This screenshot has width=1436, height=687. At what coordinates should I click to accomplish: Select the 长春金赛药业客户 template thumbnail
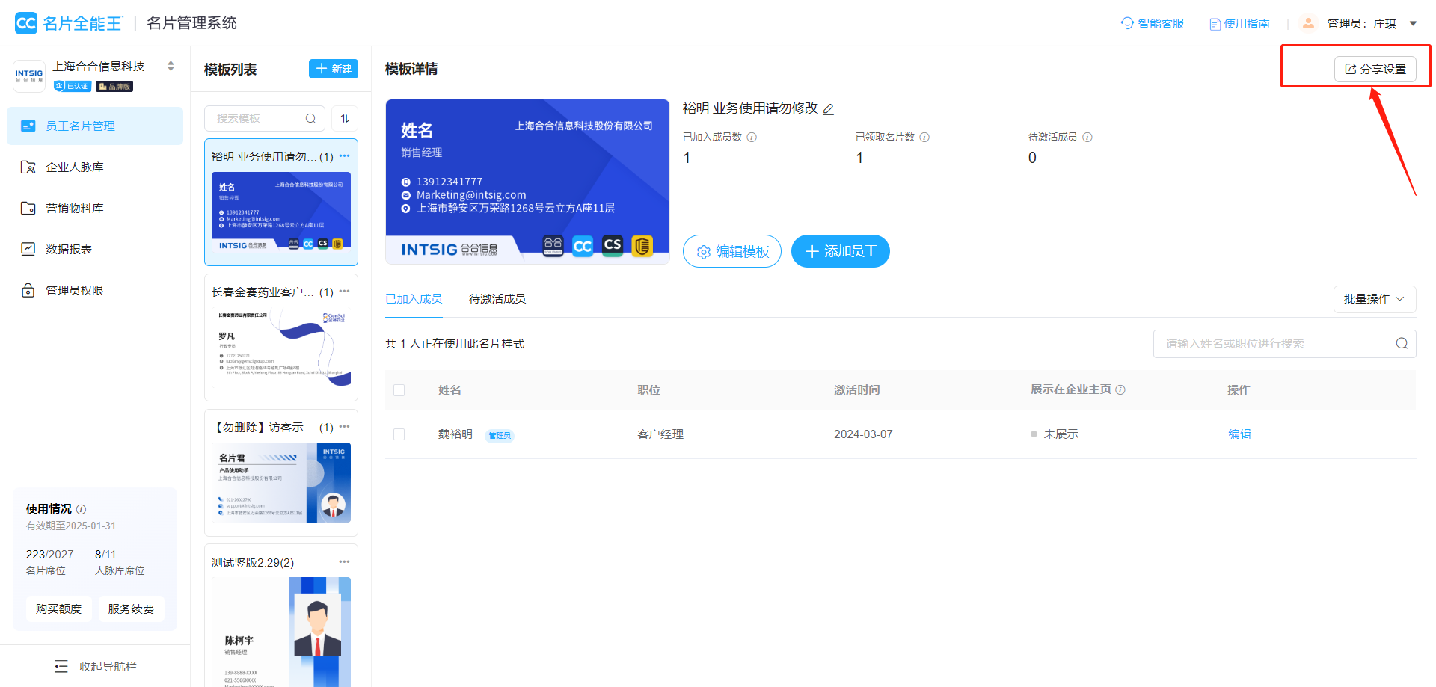tap(281, 346)
